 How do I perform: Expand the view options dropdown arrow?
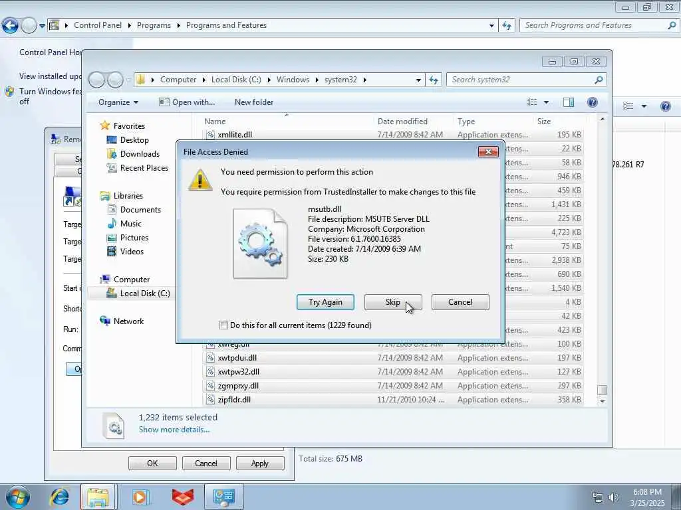point(547,102)
